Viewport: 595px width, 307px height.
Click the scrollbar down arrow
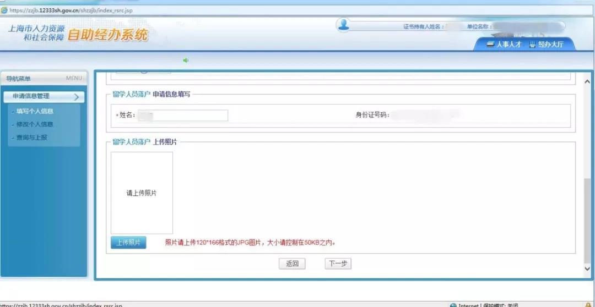coord(587,268)
